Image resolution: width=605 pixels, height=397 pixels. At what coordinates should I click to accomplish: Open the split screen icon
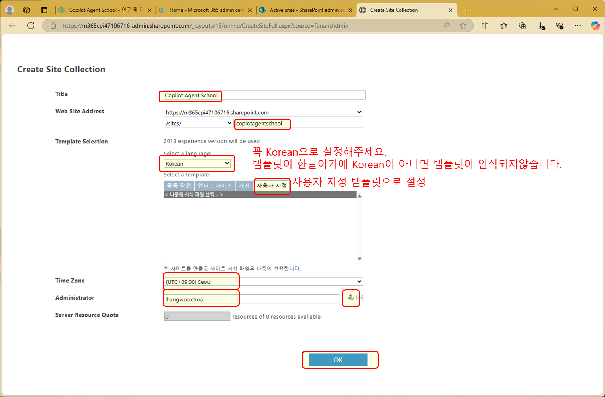click(485, 25)
